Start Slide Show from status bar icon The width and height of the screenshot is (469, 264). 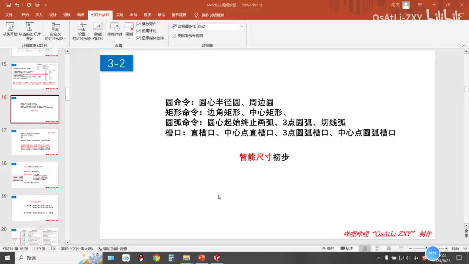pos(401,249)
